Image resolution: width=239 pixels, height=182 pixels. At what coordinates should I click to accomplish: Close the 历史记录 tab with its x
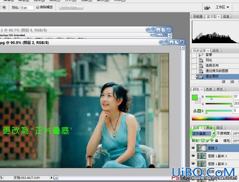pyautogui.click(x=208, y=51)
